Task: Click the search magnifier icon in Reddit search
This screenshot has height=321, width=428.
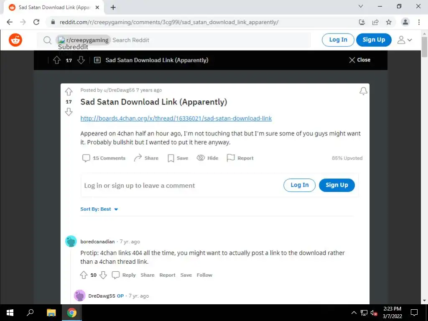Action: coord(47,41)
